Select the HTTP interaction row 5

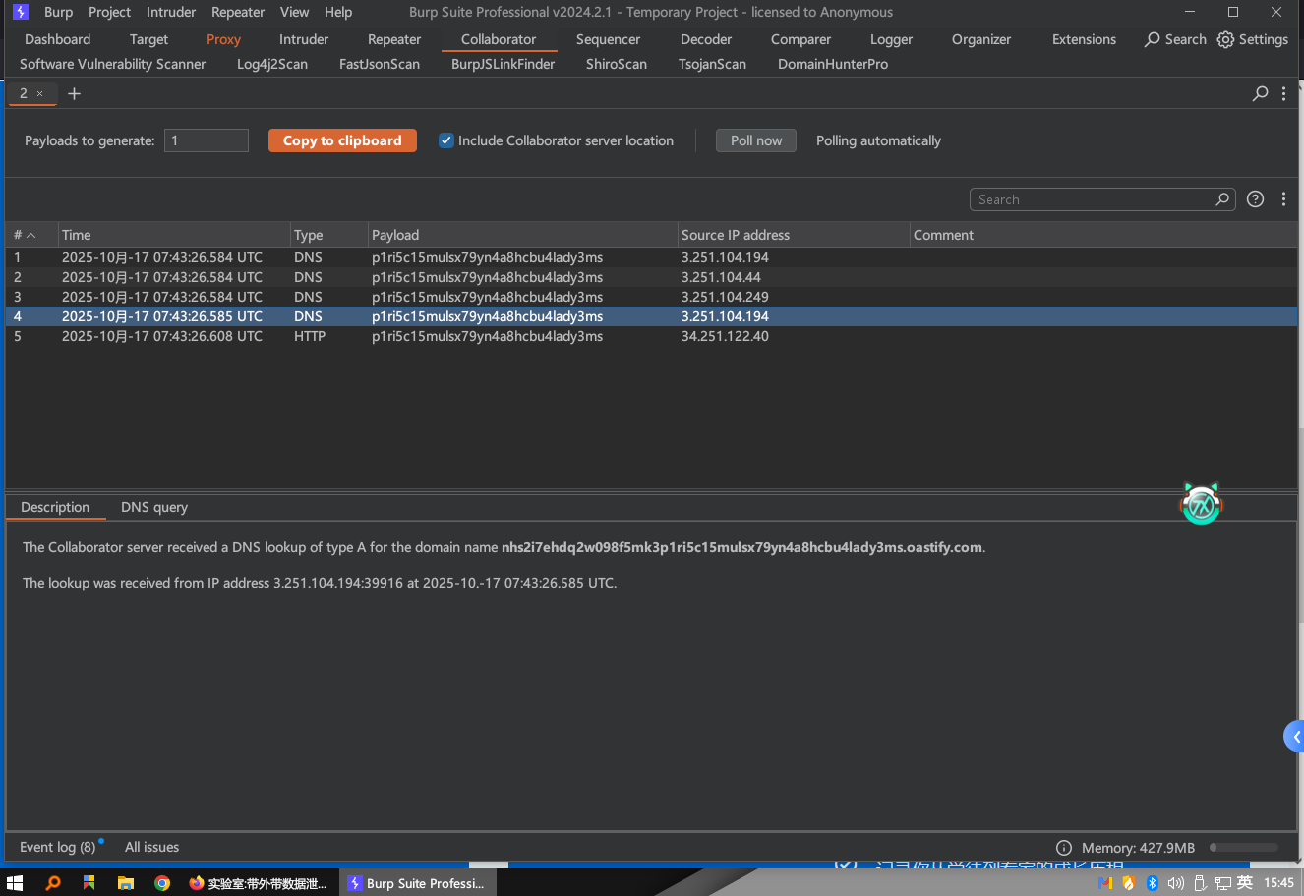651,336
